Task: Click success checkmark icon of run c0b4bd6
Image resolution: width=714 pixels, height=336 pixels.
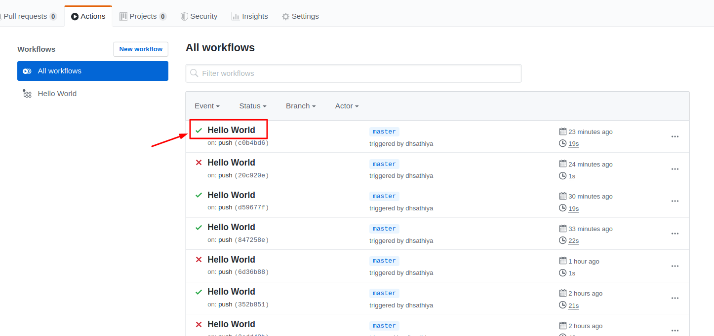Action: [x=199, y=131]
